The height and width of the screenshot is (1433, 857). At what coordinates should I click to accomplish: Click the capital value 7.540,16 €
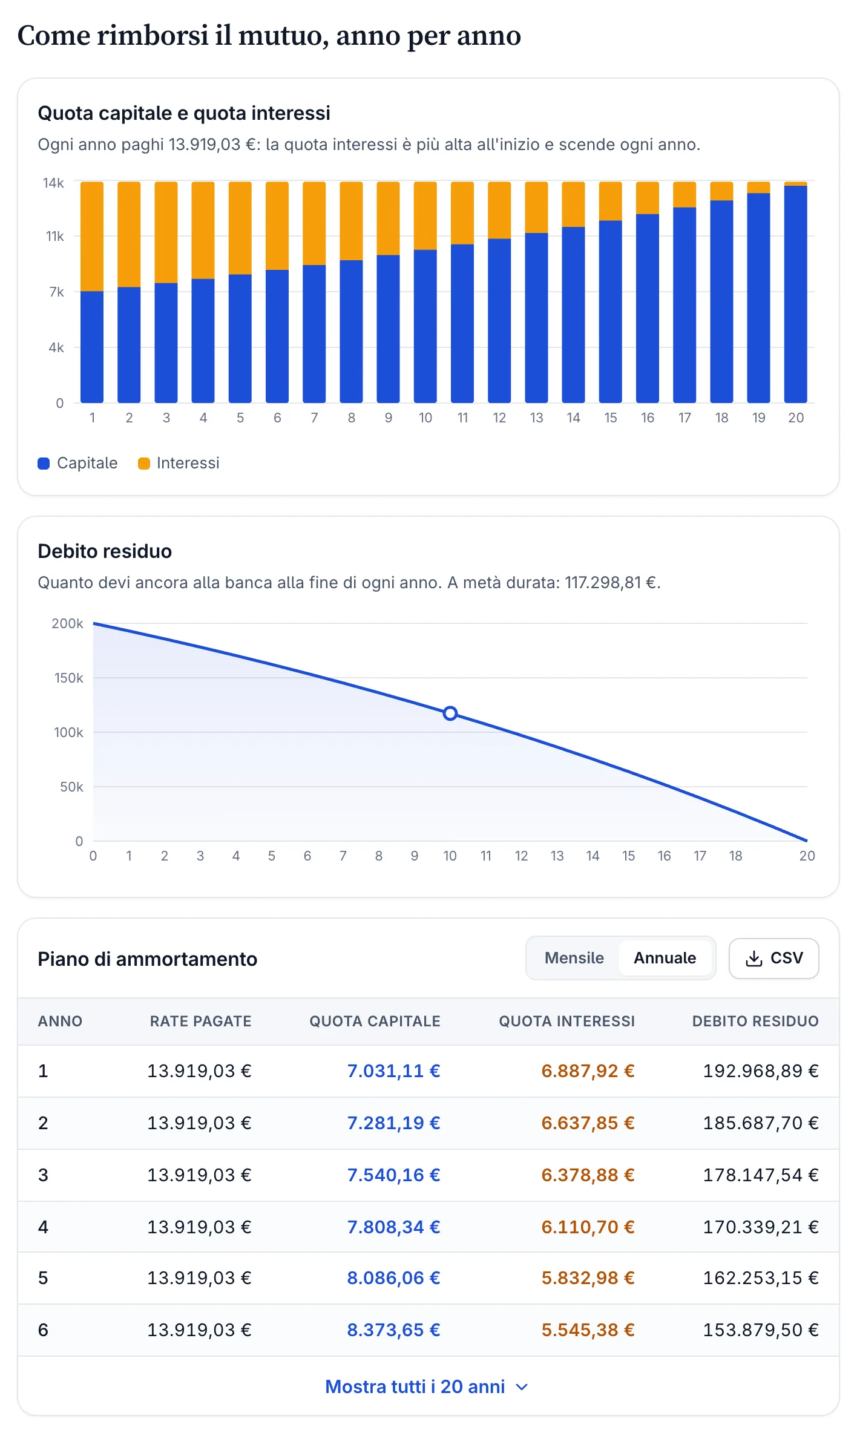tap(393, 1175)
